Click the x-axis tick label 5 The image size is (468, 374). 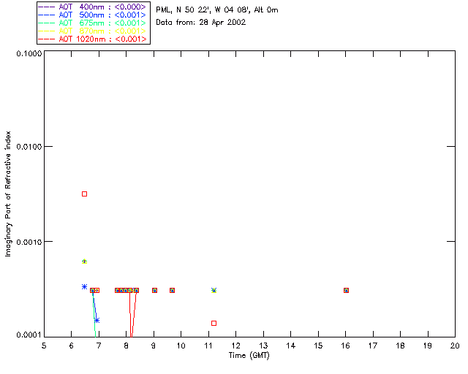[44, 346]
